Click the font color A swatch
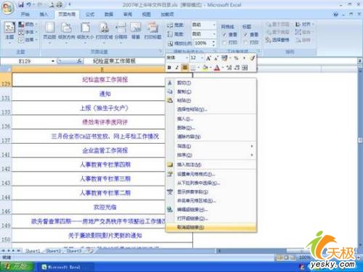This screenshot has height=272, width=363. [x=217, y=67]
